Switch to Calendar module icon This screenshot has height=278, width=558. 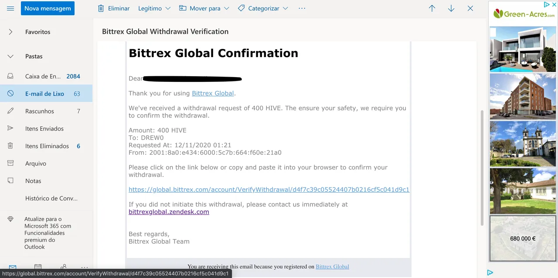point(38,268)
